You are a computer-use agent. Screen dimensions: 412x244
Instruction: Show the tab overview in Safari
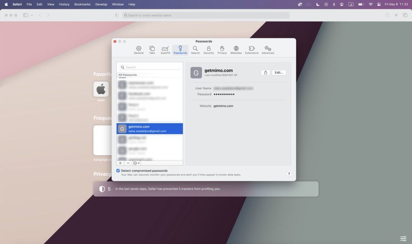tap(405, 15)
